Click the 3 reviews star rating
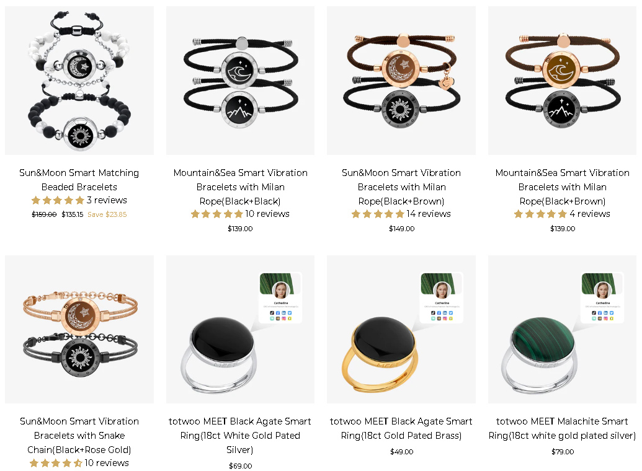This screenshot has height=471, width=642. tap(58, 201)
